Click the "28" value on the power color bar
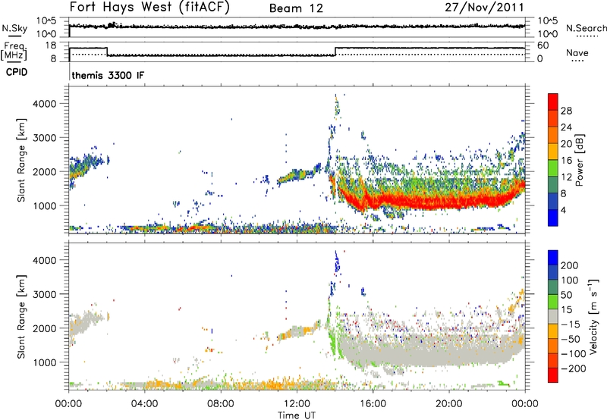The image size is (607, 420). tap(566, 111)
